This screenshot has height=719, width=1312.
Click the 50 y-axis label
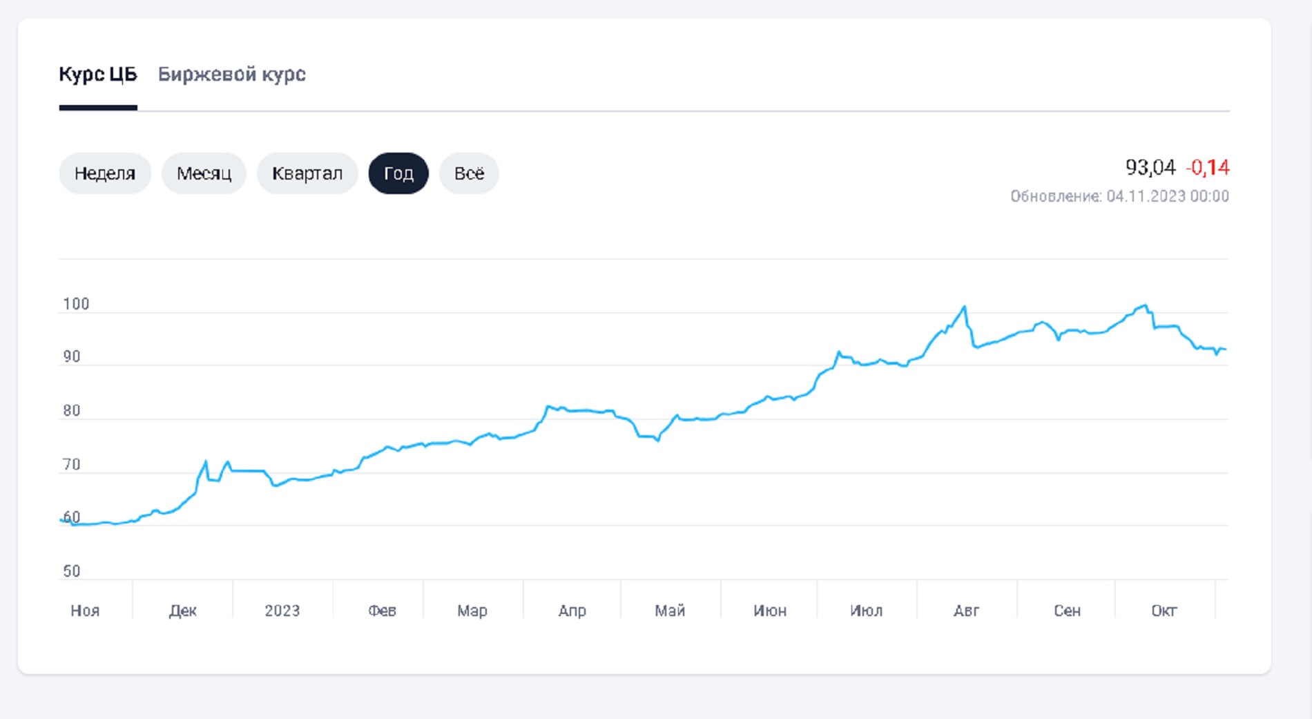[72, 571]
